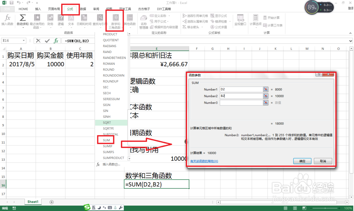
Task: Open the 用于公式 dropdown
Action: point(159,22)
